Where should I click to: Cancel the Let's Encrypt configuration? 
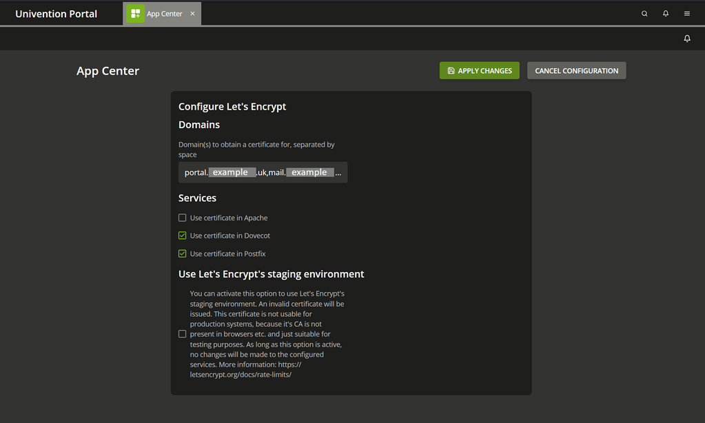(x=576, y=70)
